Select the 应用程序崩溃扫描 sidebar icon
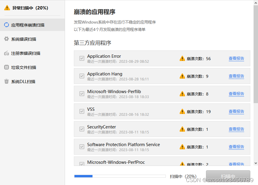Image resolution: width=258 pixels, height=185 pixels. 7,25
